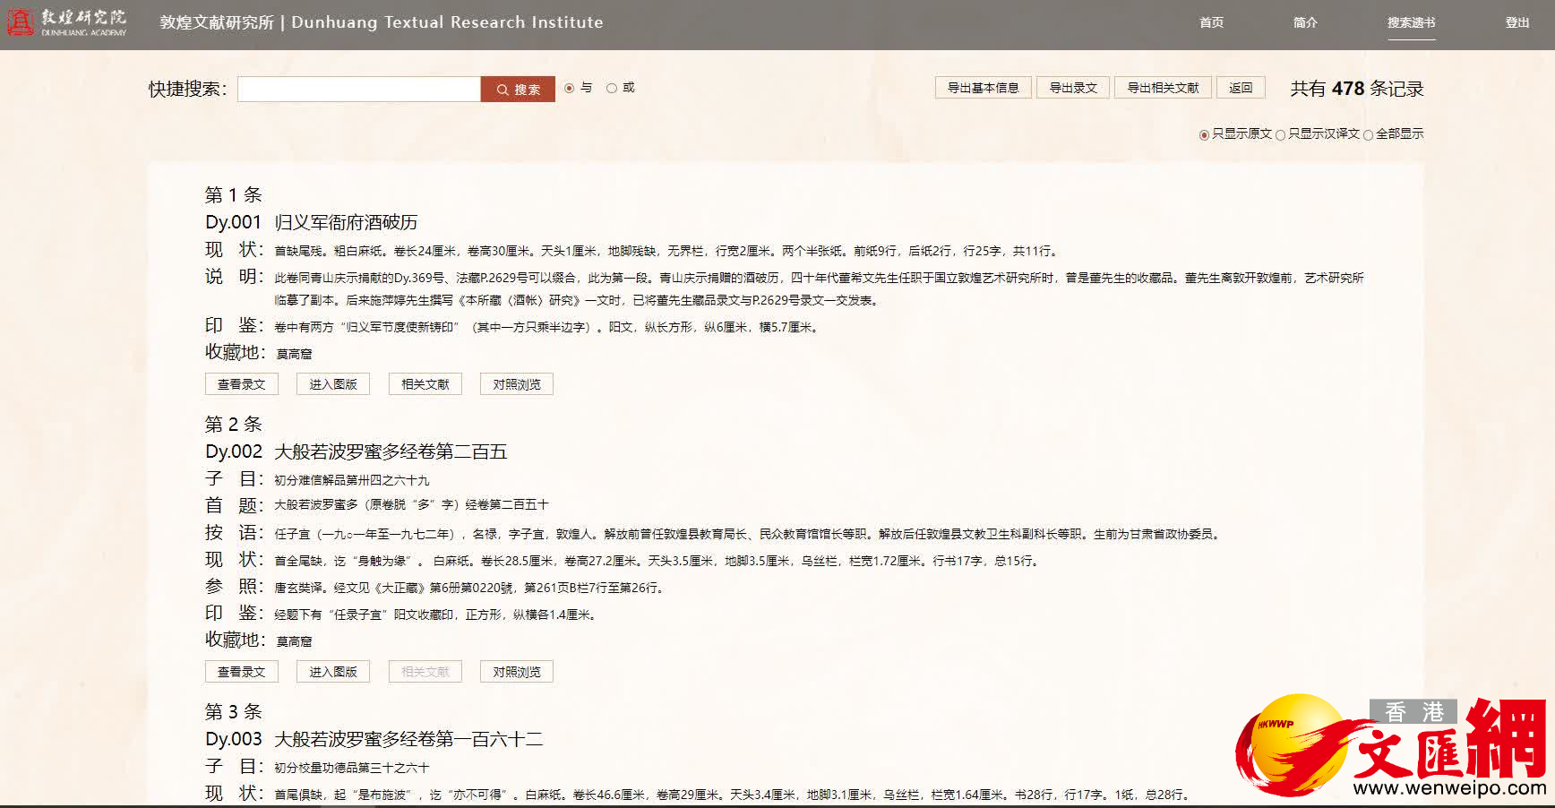Click the 导出相关文献 button
The height and width of the screenshot is (808, 1555).
[1162, 88]
